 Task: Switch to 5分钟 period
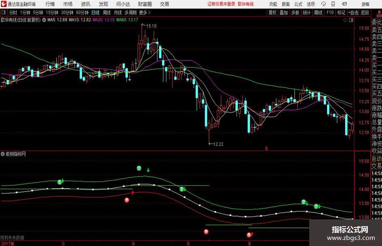click(38, 13)
